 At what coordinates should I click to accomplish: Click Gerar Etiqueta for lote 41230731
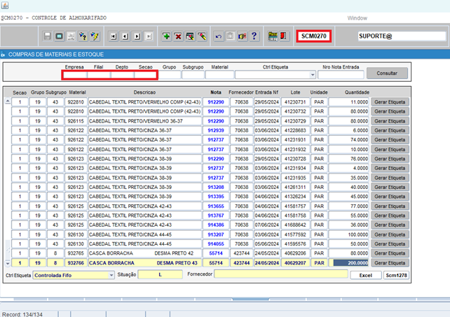(x=390, y=102)
